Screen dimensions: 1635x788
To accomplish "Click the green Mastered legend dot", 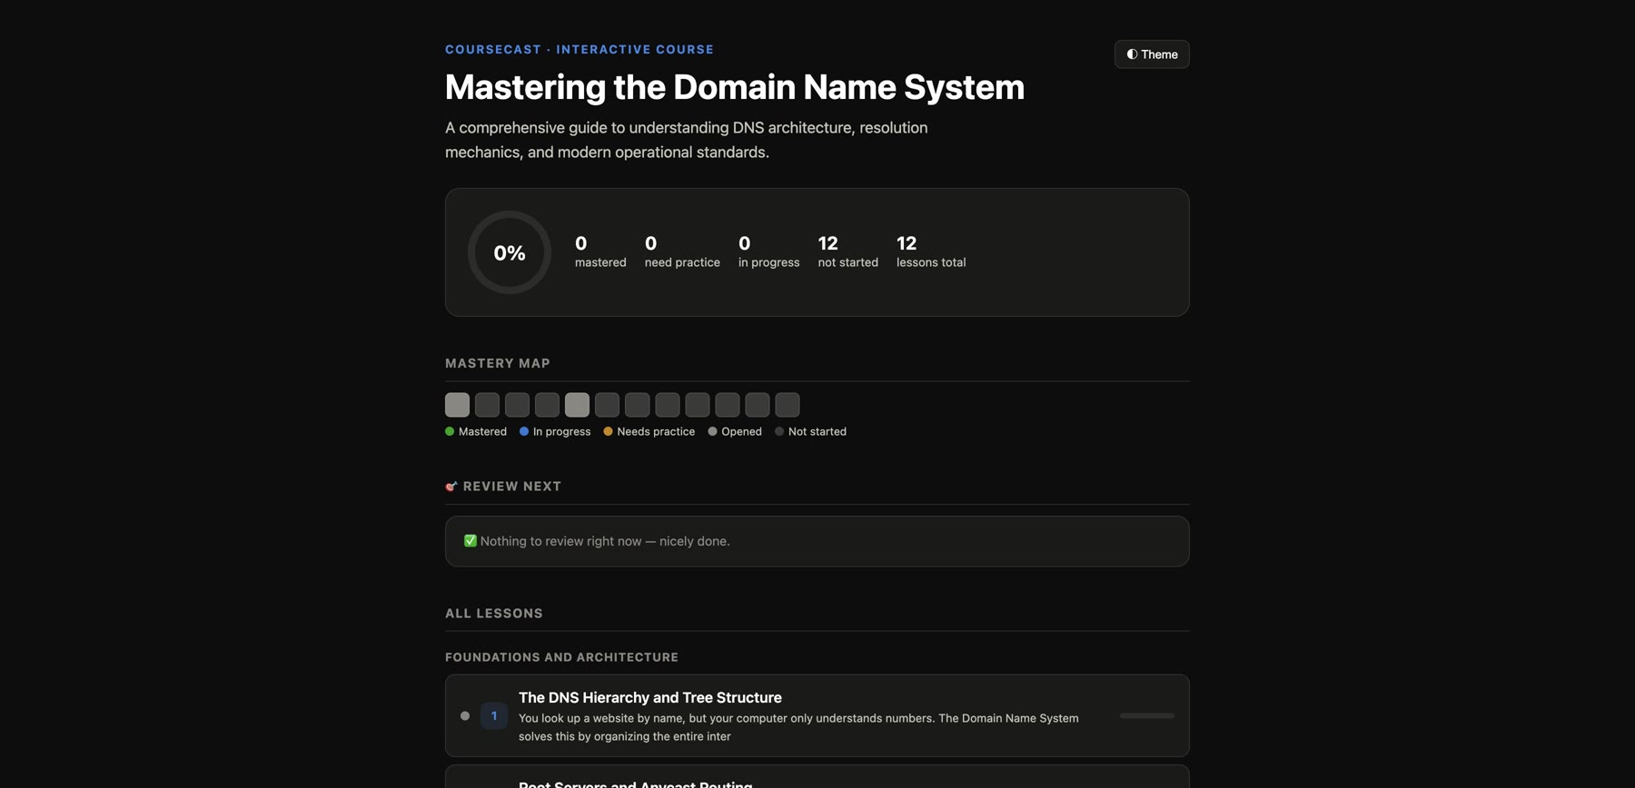I will [x=450, y=431].
